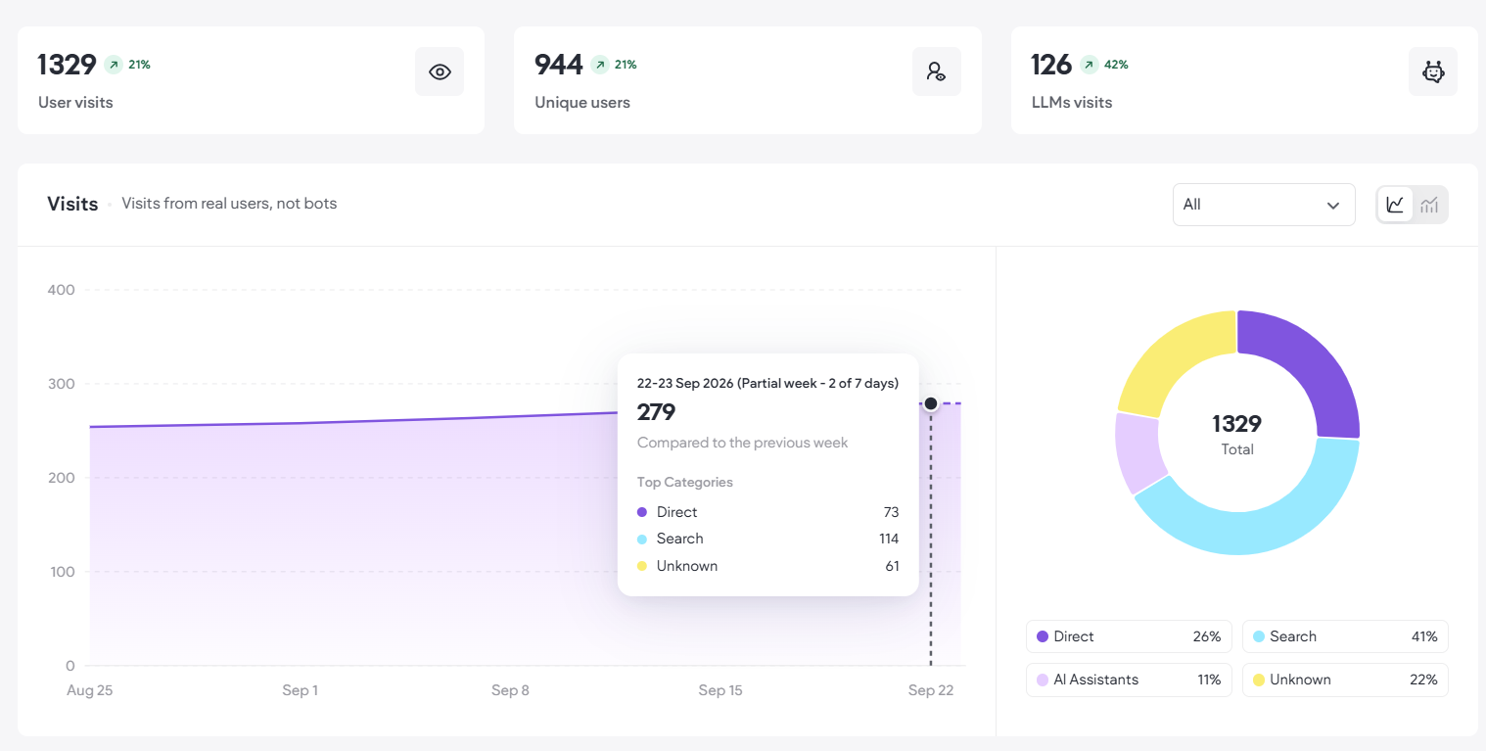Click the robot icon on LLMs visits card
Image resolution: width=1486 pixels, height=751 pixels.
click(1433, 71)
